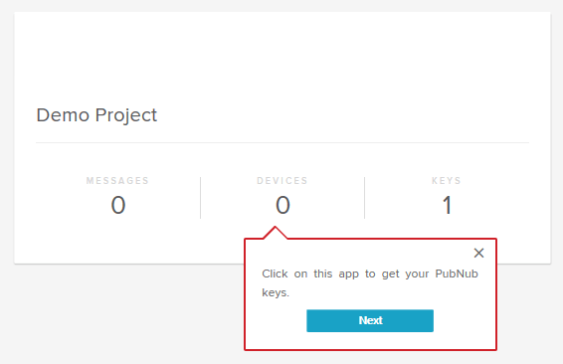Click empty tooltip area left of Next
This screenshot has height=364, width=563.
[277, 320]
